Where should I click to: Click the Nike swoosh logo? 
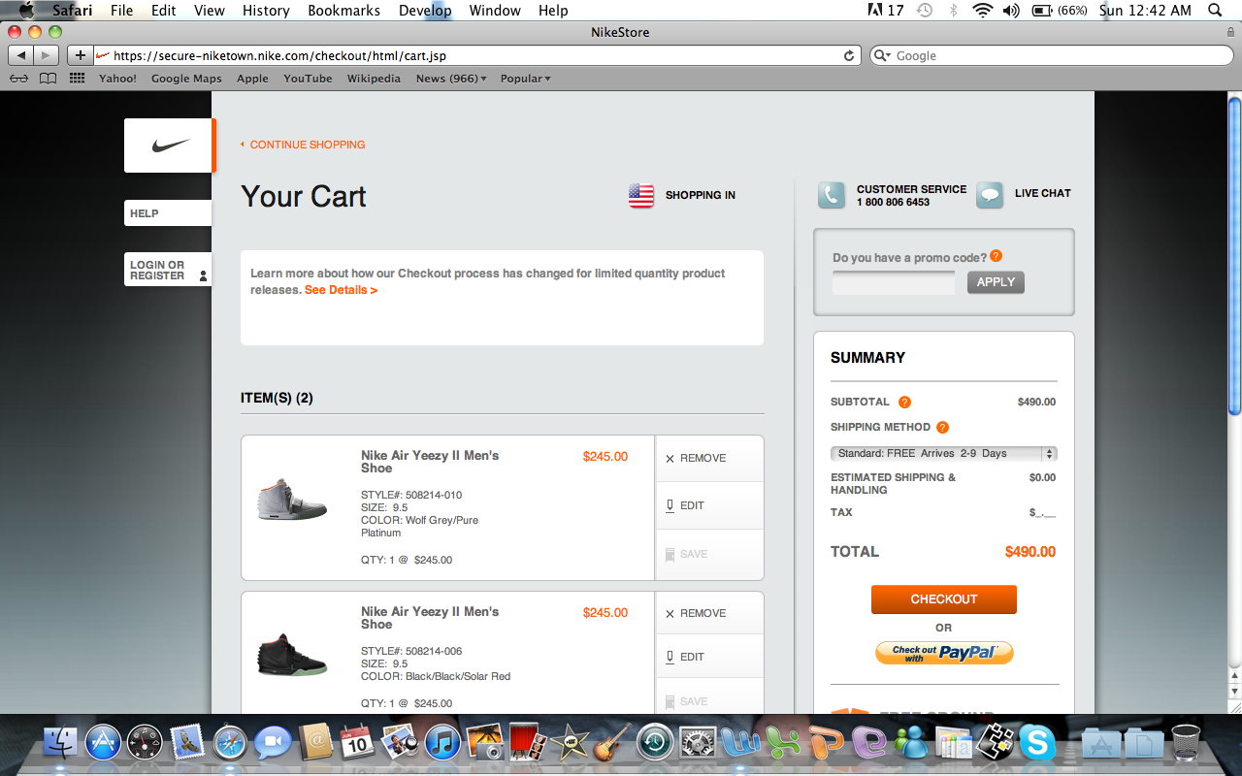tap(171, 145)
